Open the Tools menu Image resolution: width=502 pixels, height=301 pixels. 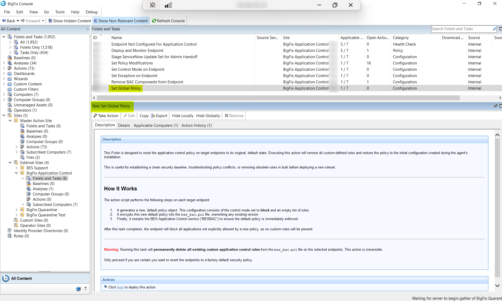(x=60, y=12)
